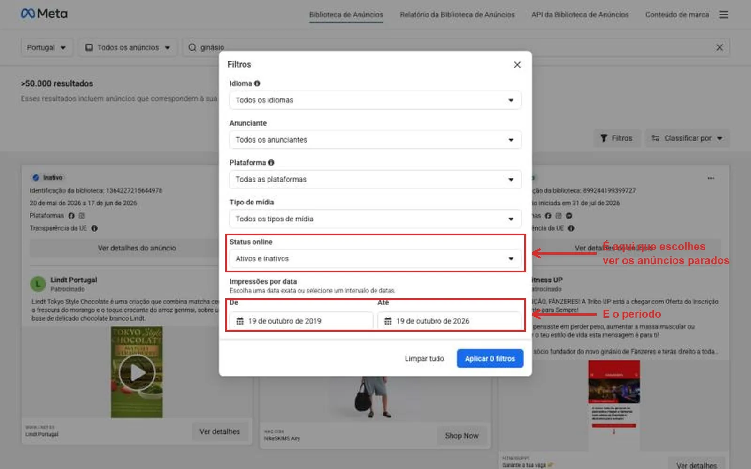Play the Lindt chocolate video
The height and width of the screenshot is (469, 751).
click(137, 372)
